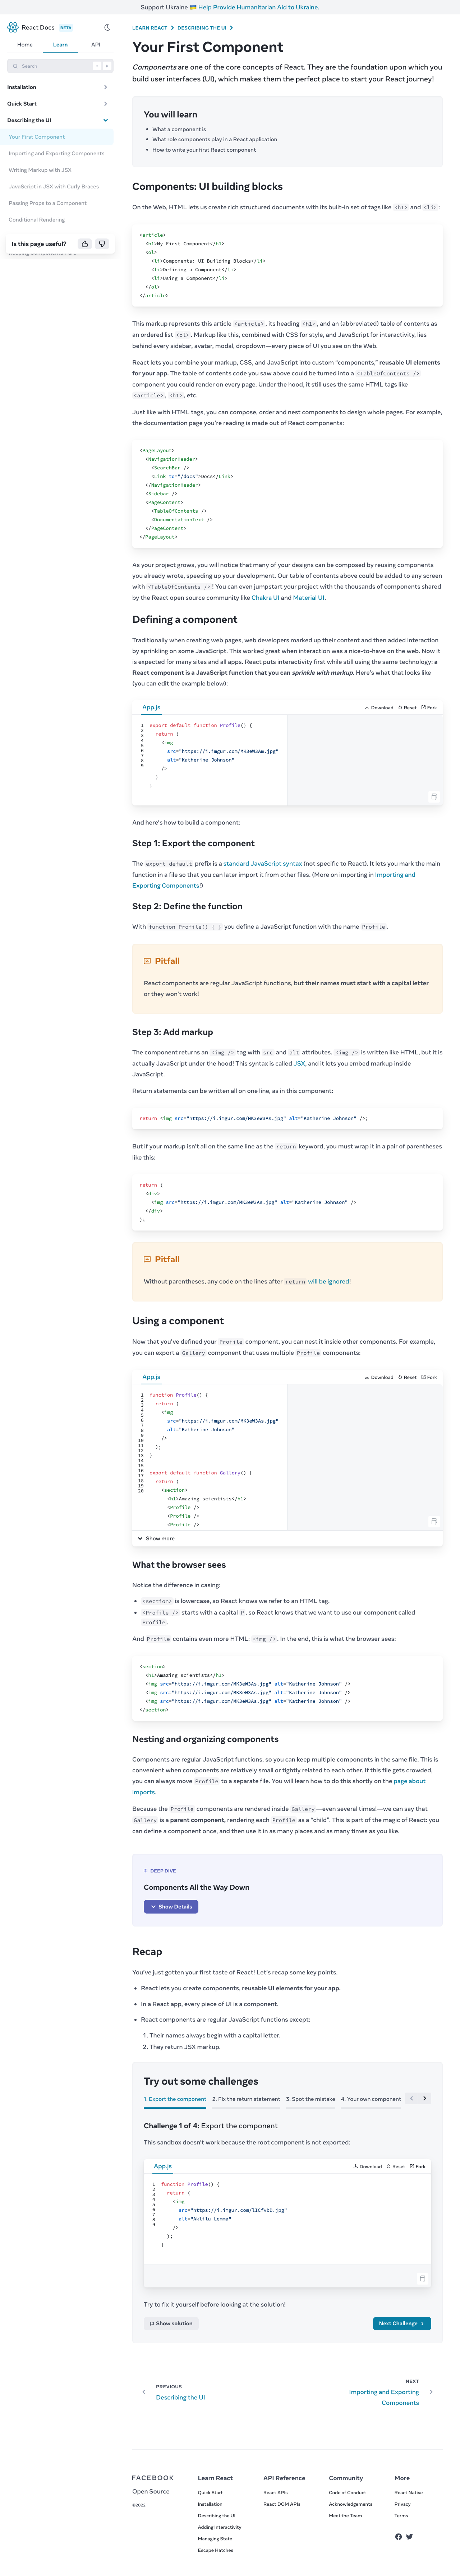Screen dimensions: 460x2576
Task: Click DESCRIBING THE UI breadcrumb
Action: coord(202,28)
